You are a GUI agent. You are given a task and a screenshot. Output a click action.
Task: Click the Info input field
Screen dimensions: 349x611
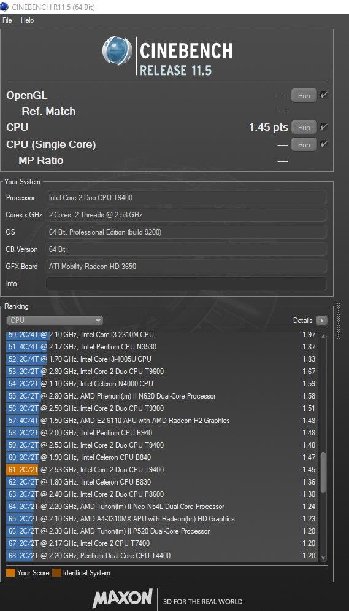tap(186, 284)
